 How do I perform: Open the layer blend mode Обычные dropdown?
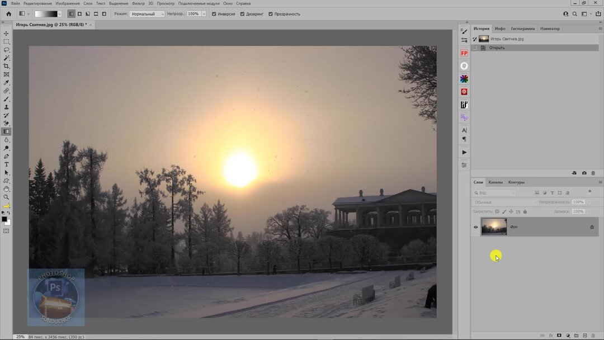pos(504,202)
